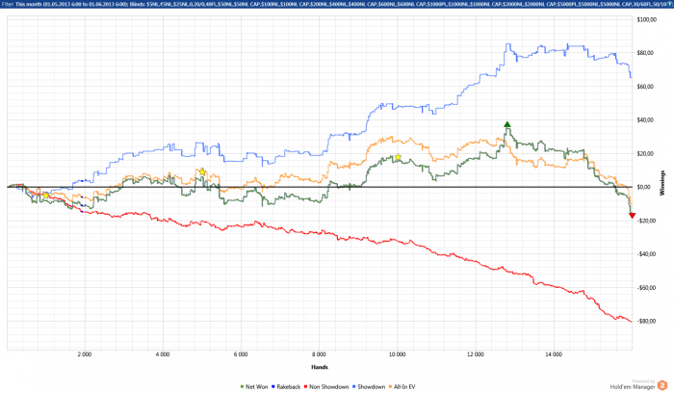
Task: Click the green peak triangle marker
Action: coord(507,124)
